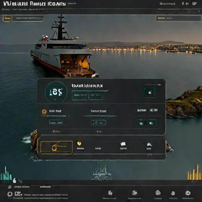Viewport: 202px width, 202px height.
Task: Click the orange heart shield icon
Action: tap(79, 144)
